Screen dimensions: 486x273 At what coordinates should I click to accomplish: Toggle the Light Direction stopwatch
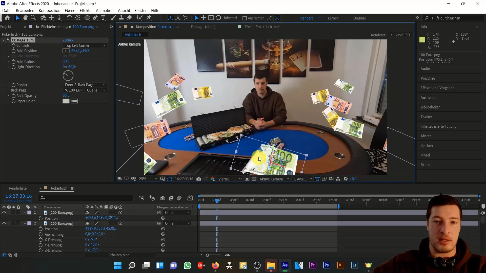13,67
